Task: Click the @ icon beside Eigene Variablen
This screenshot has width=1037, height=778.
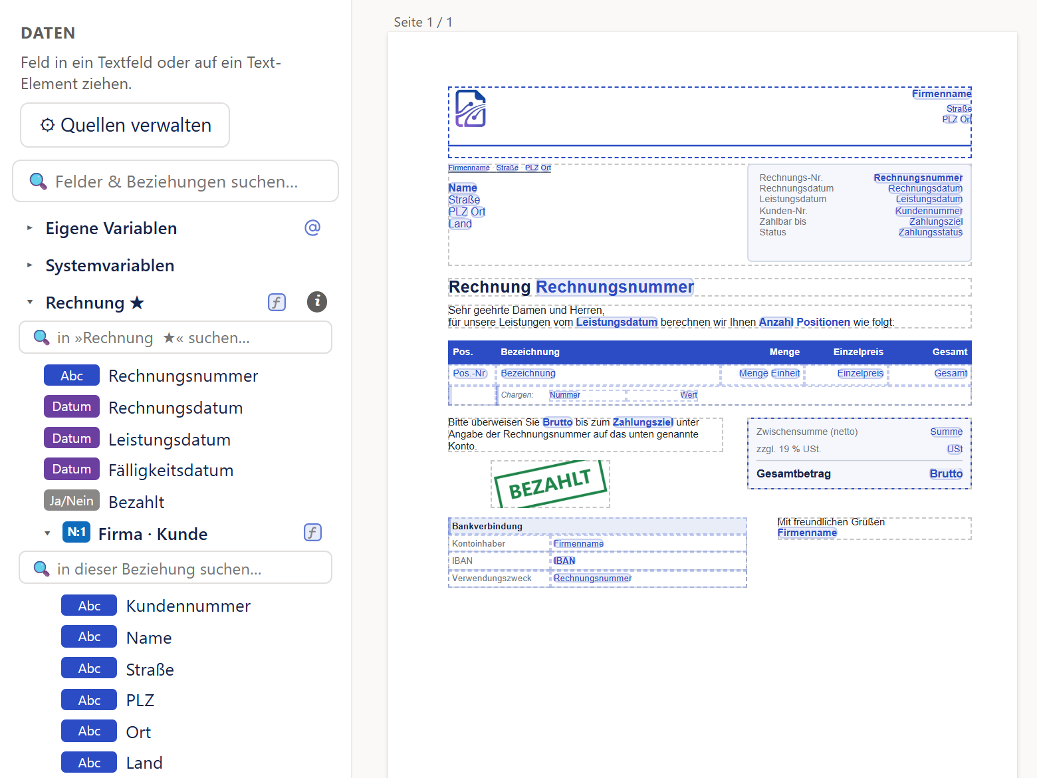Action: pos(312,228)
